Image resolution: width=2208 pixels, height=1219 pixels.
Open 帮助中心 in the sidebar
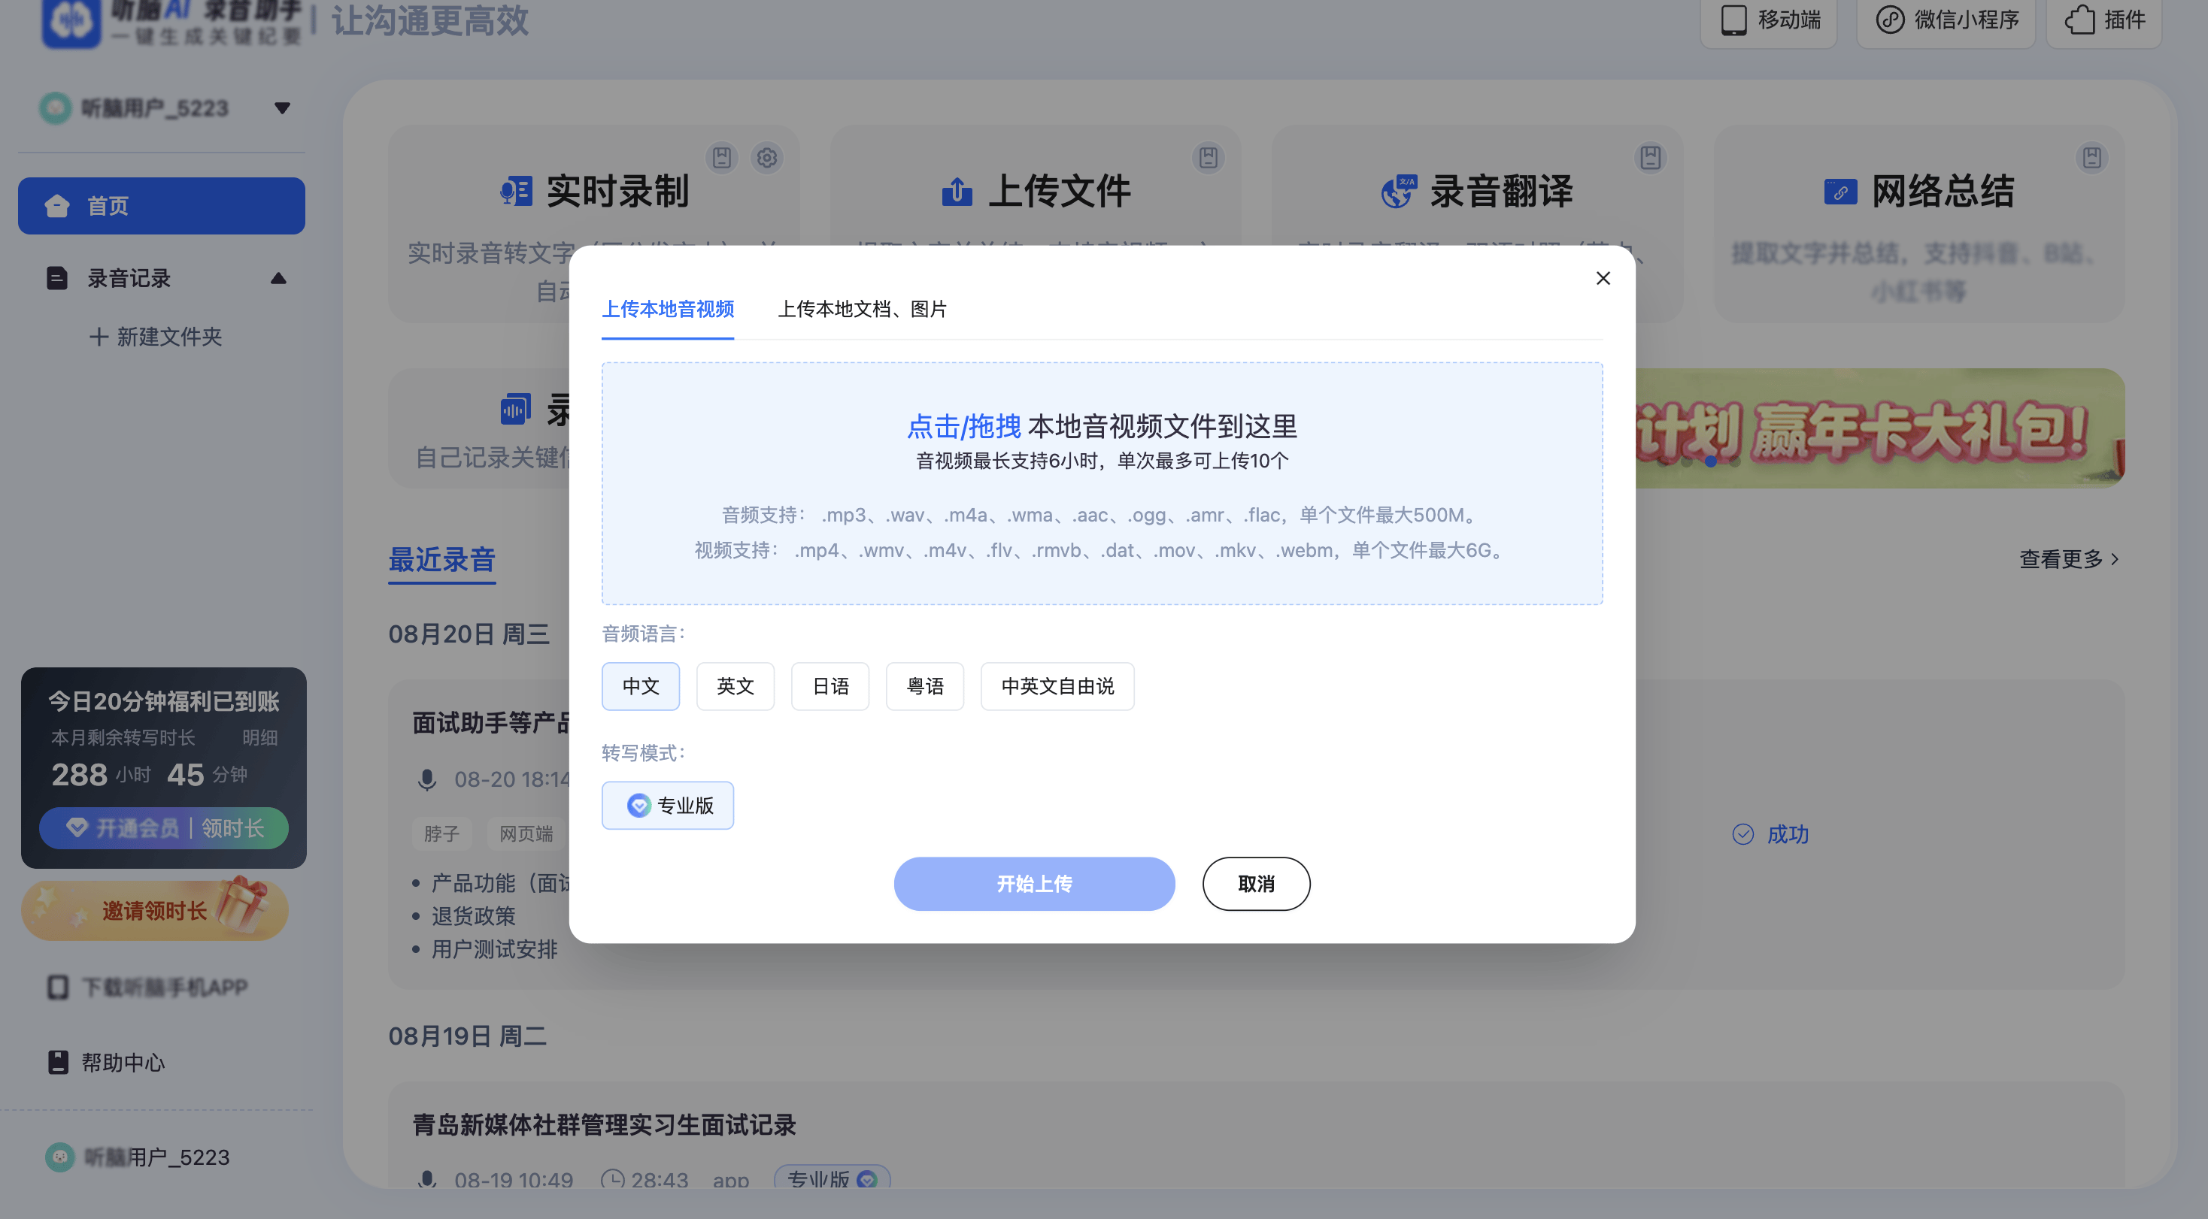pos(123,1062)
